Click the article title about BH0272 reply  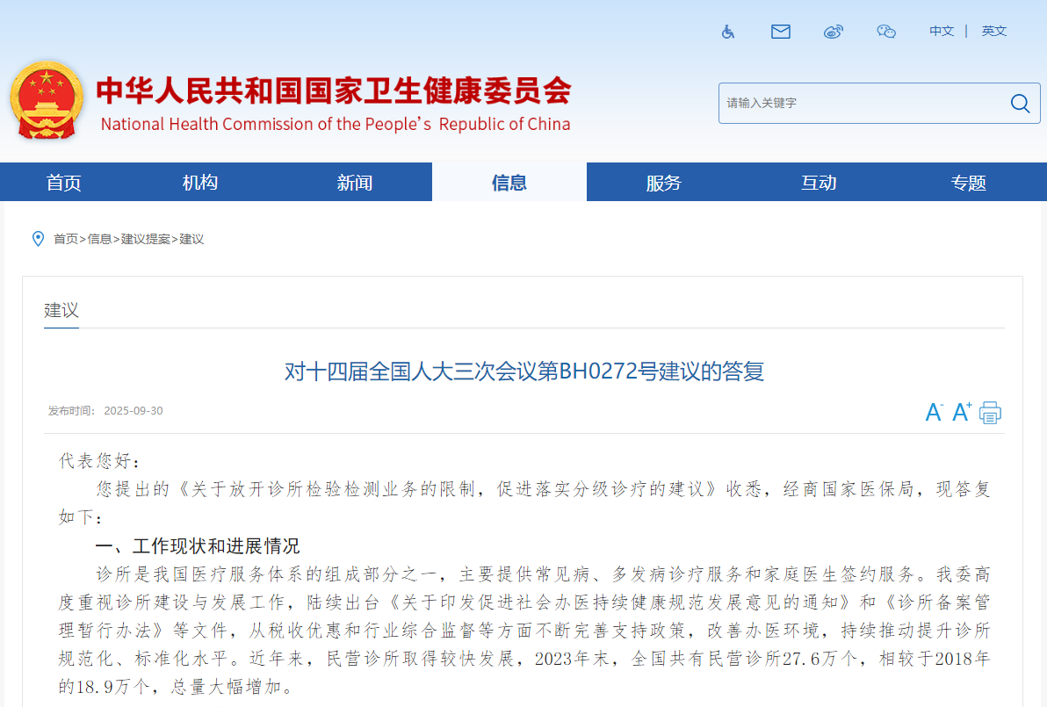[x=523, y=372]
